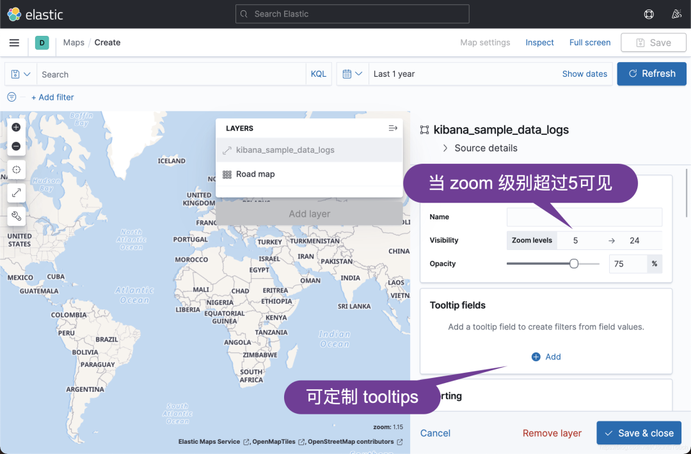The image size is (691, 454).
Task: Click the Opacity slider handle
Action: point(574,264)
